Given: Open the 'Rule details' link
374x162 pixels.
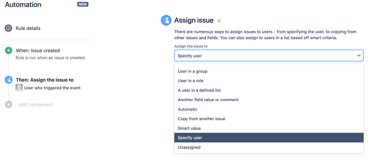Looking at the screenshot, I should point(28,28).
